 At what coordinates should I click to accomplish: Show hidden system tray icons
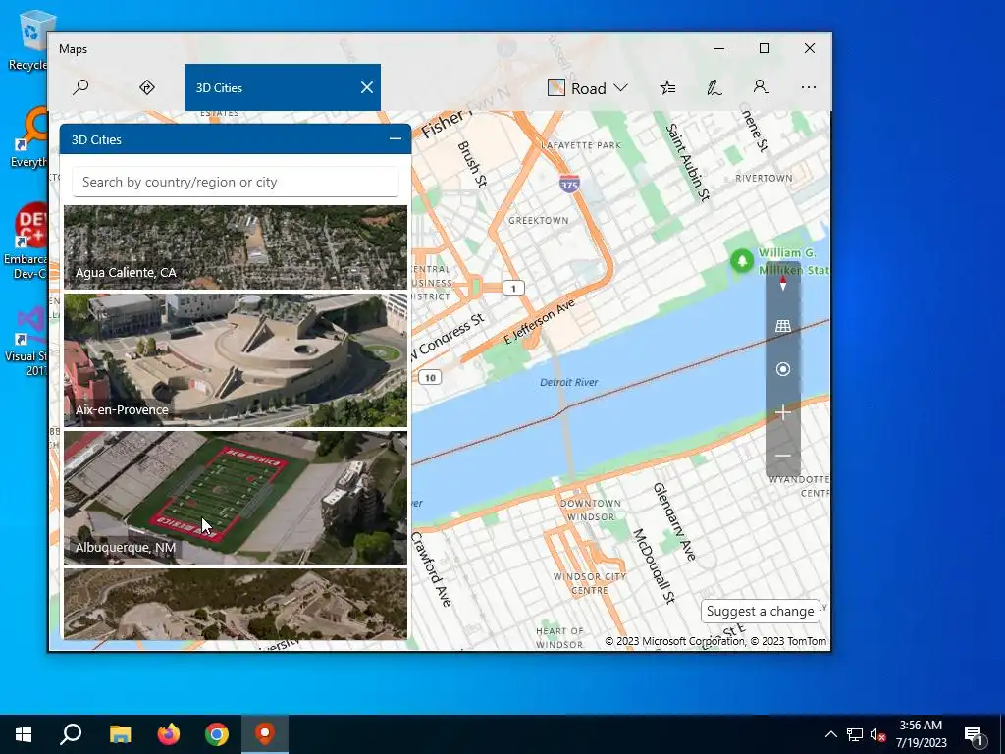(x=830, y=734)
